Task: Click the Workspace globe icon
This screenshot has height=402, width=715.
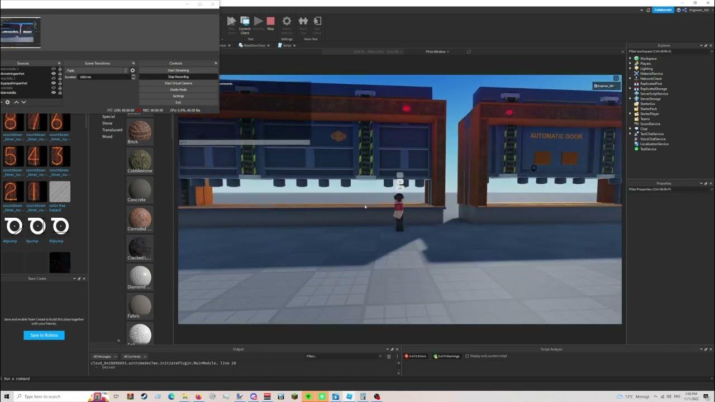Action: [x=636, y=59]
